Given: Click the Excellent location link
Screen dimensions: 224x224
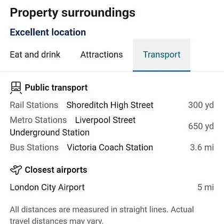Looking at the screenshot, I should [x=48, y=32].
